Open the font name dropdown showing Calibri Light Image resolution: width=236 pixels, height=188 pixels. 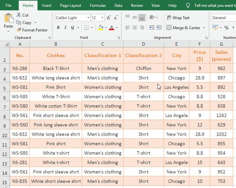88,18
